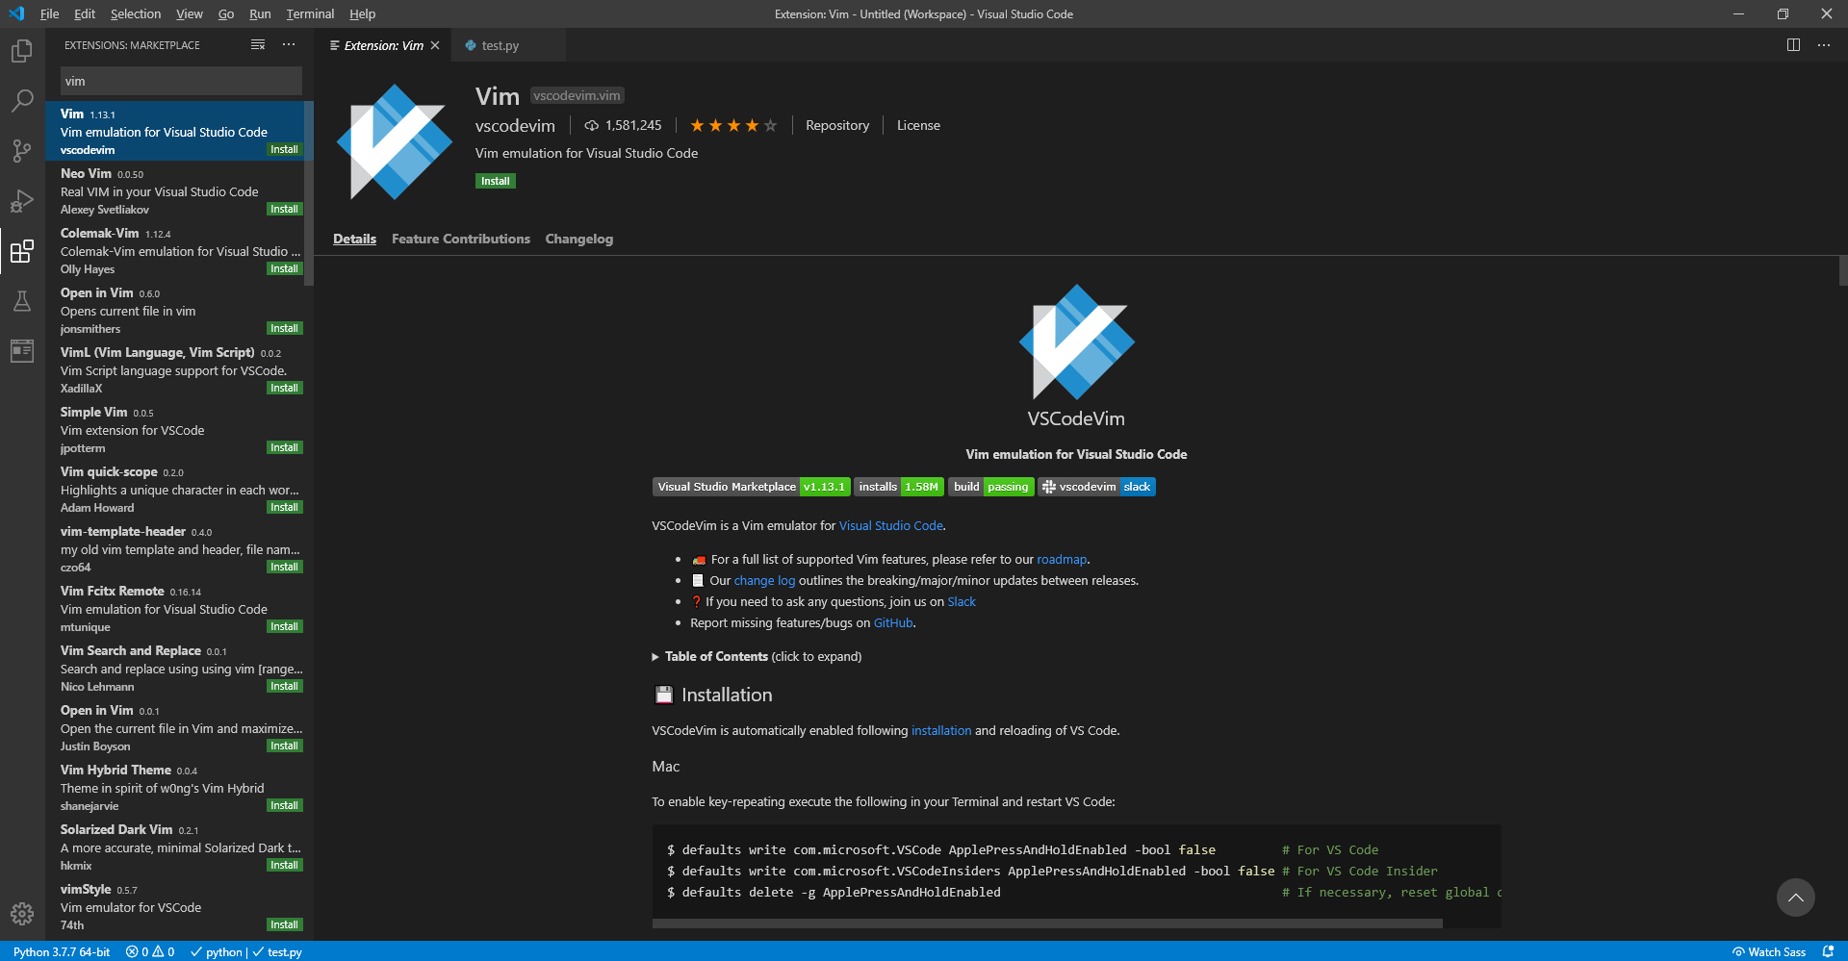Switch to the test.py tab

coord(500,45)
